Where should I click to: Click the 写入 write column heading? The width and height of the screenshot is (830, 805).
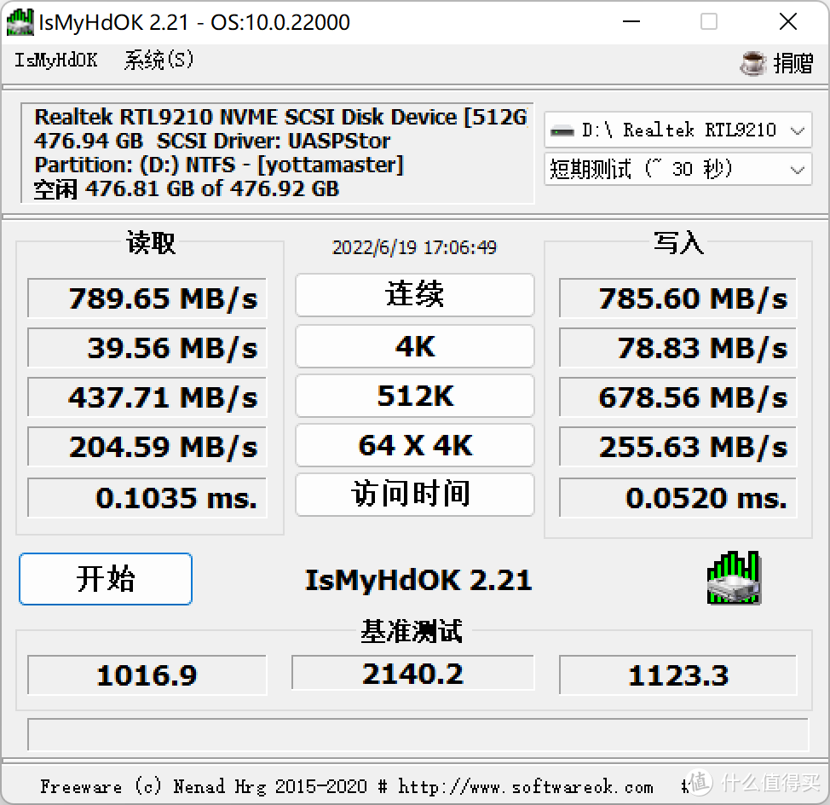click(x=678, y=243)
